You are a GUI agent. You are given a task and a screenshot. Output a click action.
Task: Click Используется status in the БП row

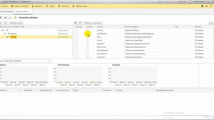point(63,30)
